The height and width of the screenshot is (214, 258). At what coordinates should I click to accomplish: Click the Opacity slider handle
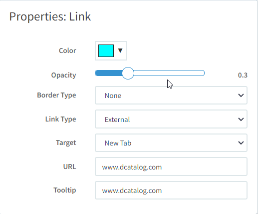pos(128,73)
